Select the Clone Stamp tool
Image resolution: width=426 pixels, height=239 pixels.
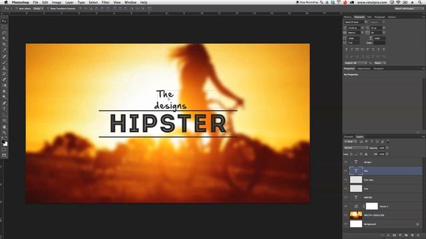coord(4,68)
